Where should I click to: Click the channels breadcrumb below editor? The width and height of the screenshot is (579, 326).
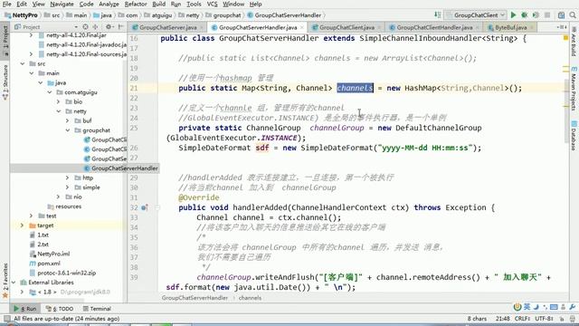(x=250, y=298)
